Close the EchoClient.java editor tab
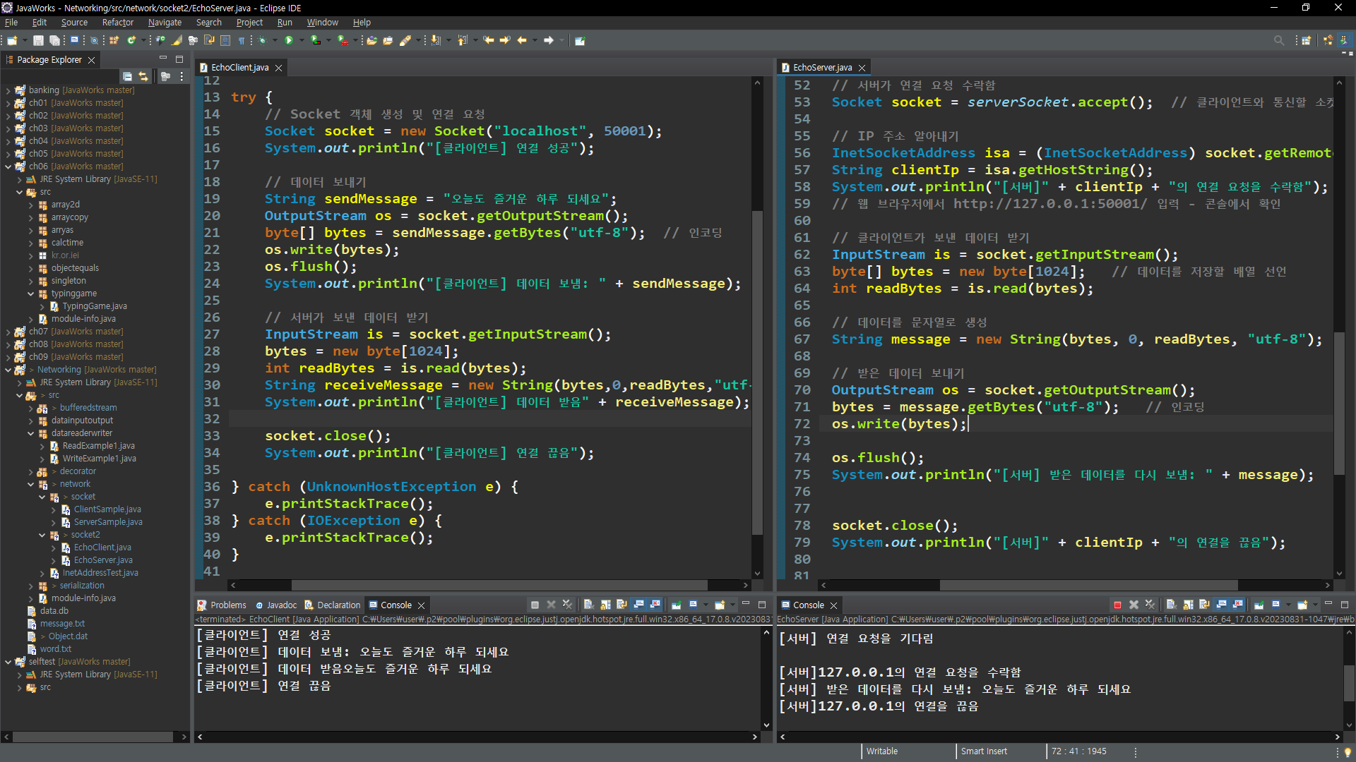Screen dimensions: 1356x762 coord(279,68)
